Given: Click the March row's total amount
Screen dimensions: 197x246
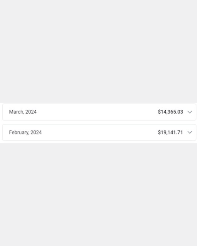Looking at the screenshot, I should tap(171, 112).
